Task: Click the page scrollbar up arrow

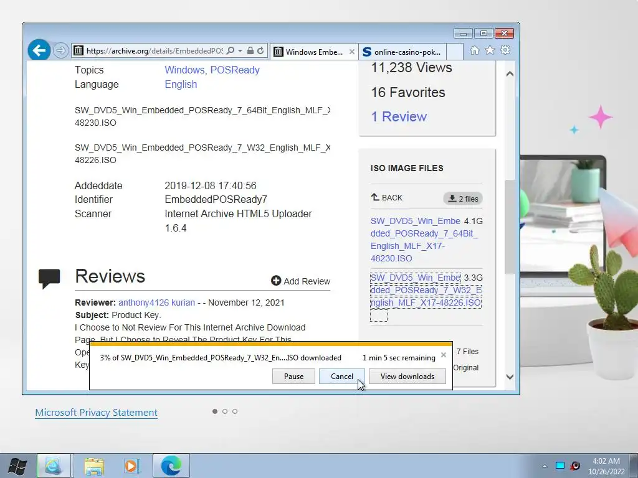Action: click(510, 74)
